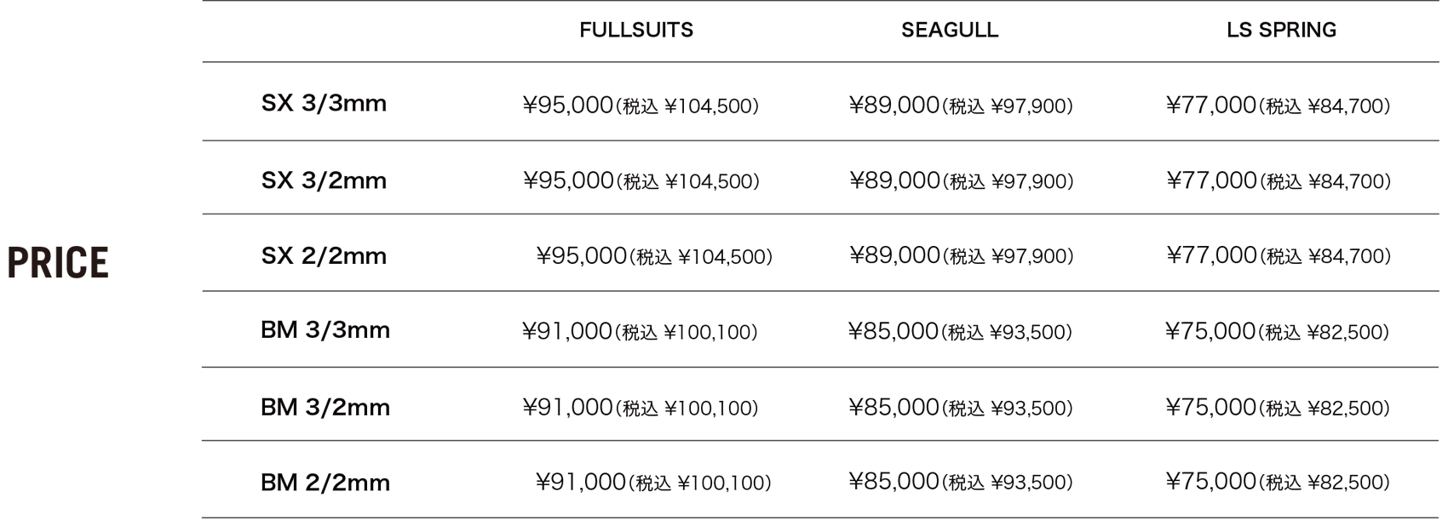
Task: Click the SX 2/2mm row label
Action: [324, 255]
